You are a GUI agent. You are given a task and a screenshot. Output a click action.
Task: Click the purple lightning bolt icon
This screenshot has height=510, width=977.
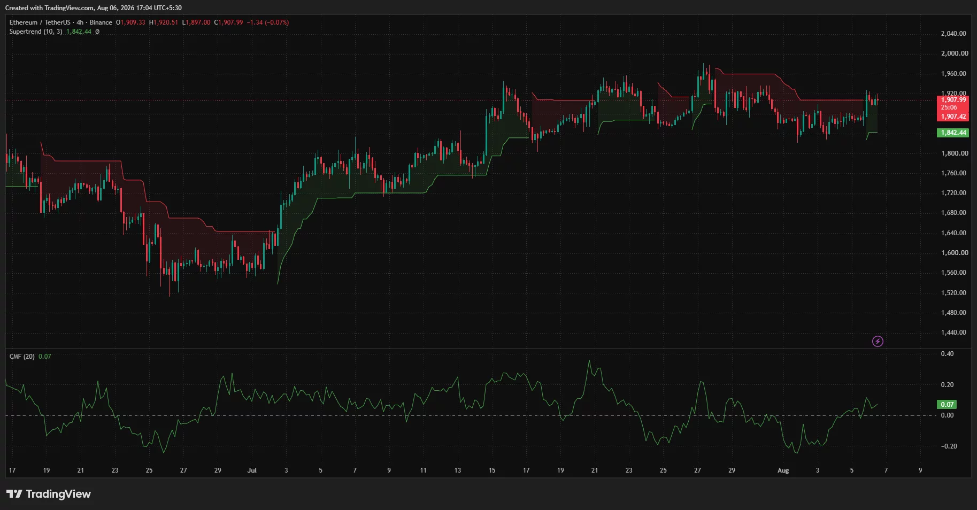click(878, 341)
